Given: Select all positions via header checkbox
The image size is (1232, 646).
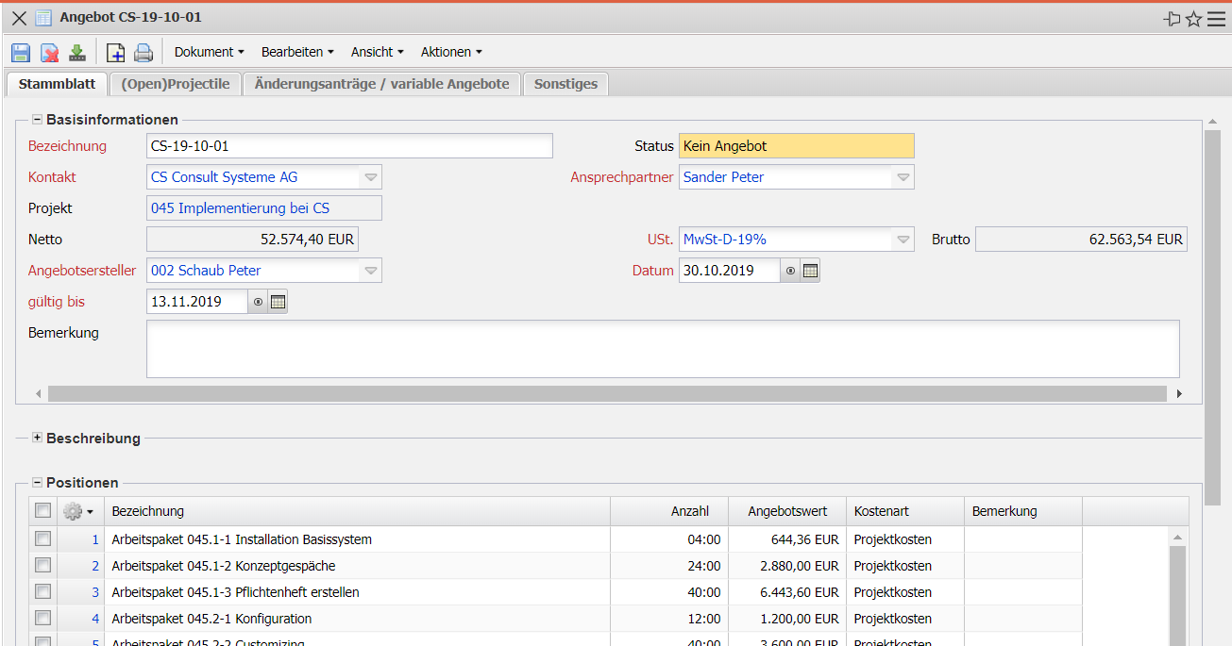Looking at the screenshot, I should coord(42,511).
